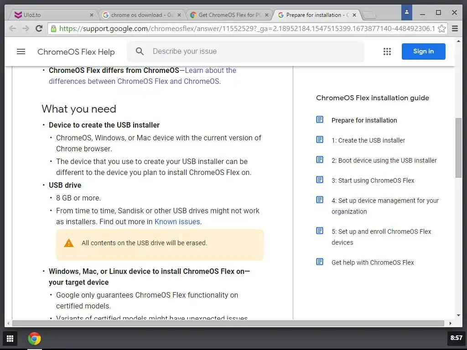Click the ChromeOS Flex installation guide heading
The width and height of the screenshot is (467, 350).
372,98
